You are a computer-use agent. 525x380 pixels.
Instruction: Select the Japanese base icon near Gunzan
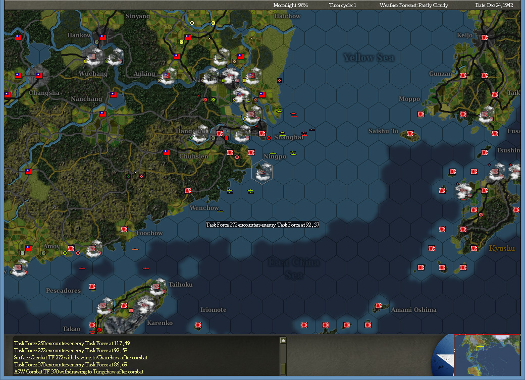463,76
